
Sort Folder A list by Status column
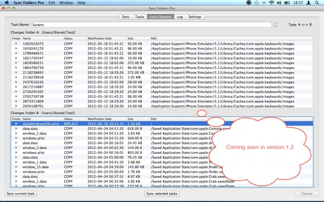point(75,38)
